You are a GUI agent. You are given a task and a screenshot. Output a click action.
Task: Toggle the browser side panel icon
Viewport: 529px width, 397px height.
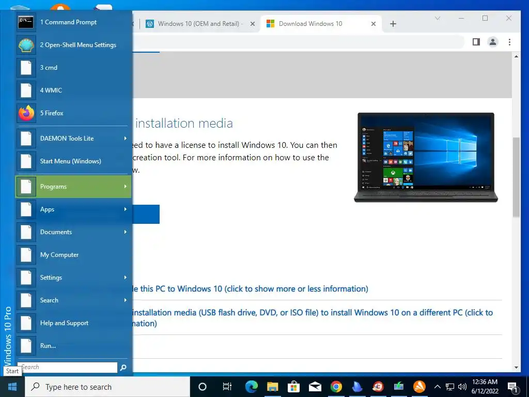(x=476, y=42)
